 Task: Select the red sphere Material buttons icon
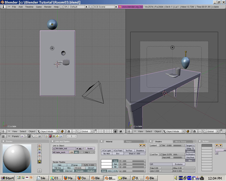click(x=50, y=136)
